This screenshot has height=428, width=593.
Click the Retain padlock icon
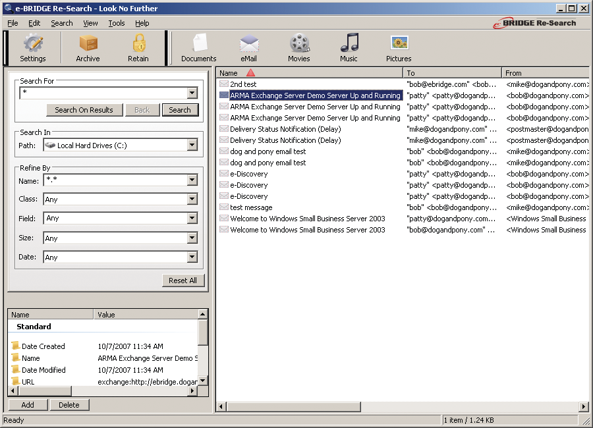pyautogui.click(x=138, y=44)
